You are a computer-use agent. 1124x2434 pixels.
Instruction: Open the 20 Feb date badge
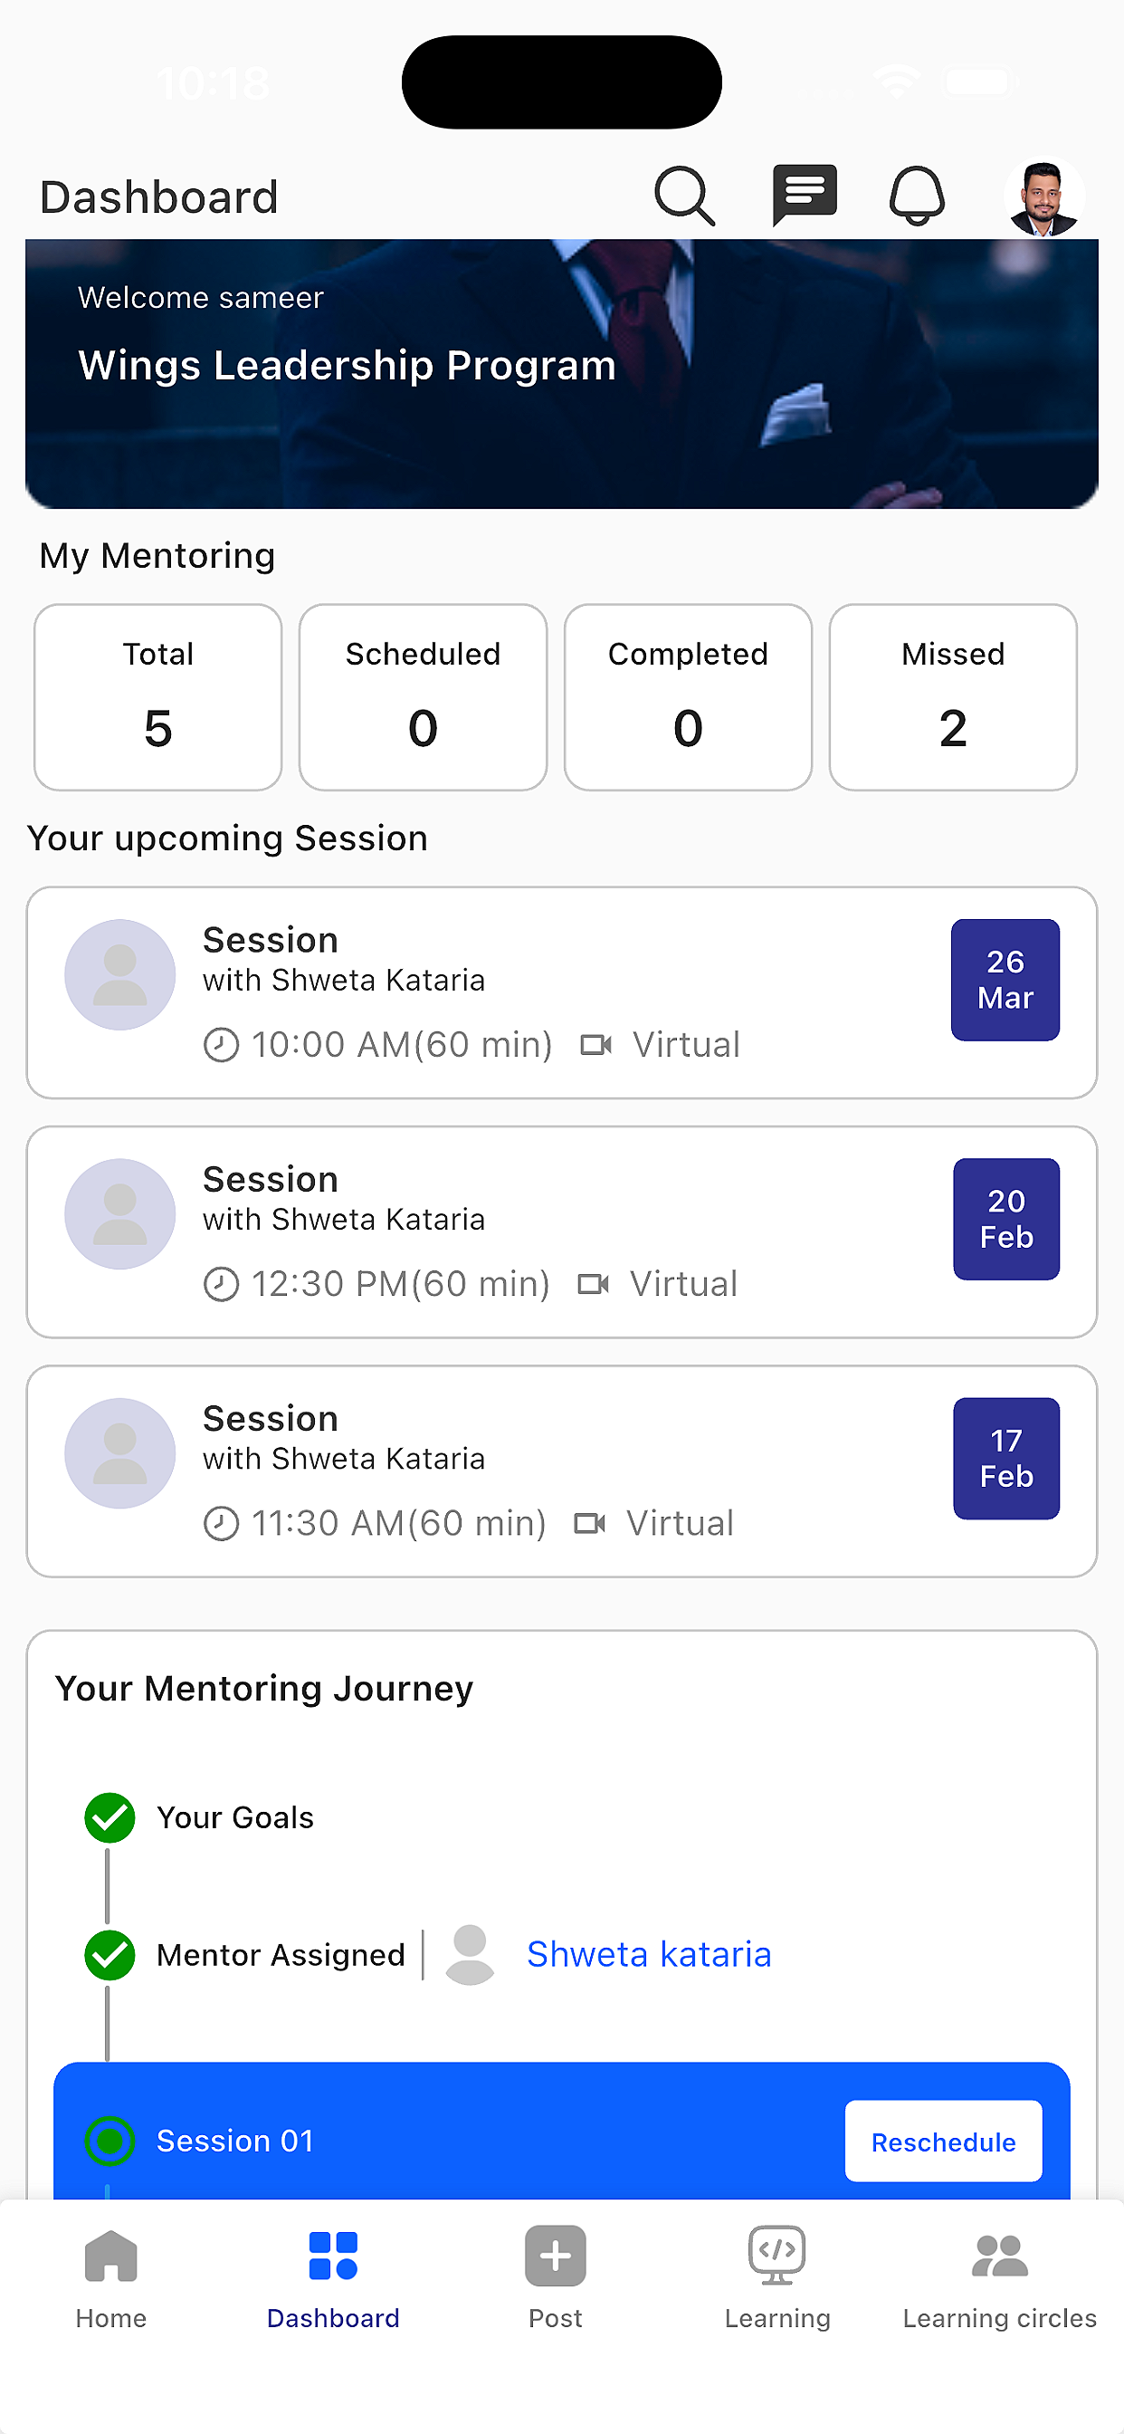point(1006,1219)
